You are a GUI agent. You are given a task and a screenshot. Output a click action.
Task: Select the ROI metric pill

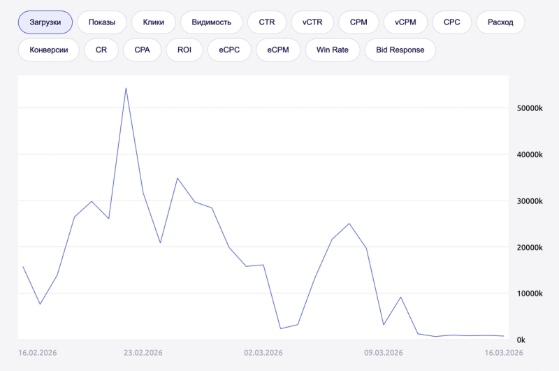184,50
